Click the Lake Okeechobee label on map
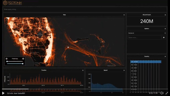Screen dimensions: 170x96 click(x=40, y=34)
